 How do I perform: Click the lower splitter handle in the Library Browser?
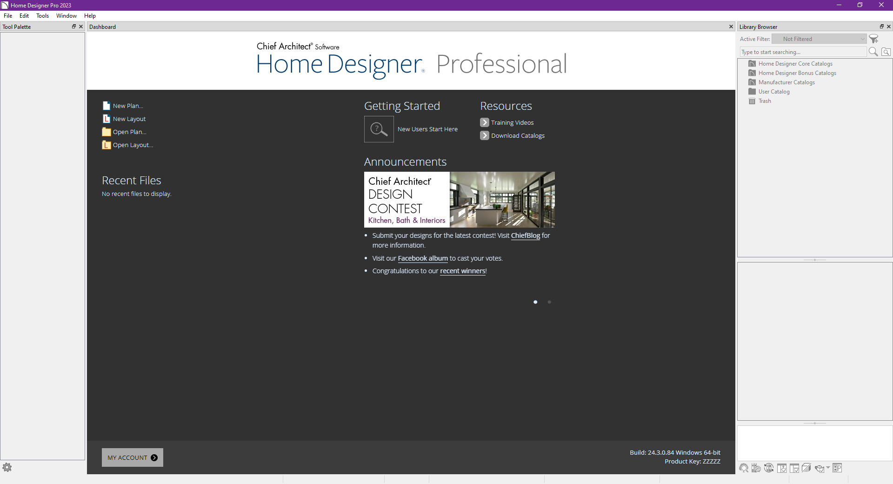815,423
